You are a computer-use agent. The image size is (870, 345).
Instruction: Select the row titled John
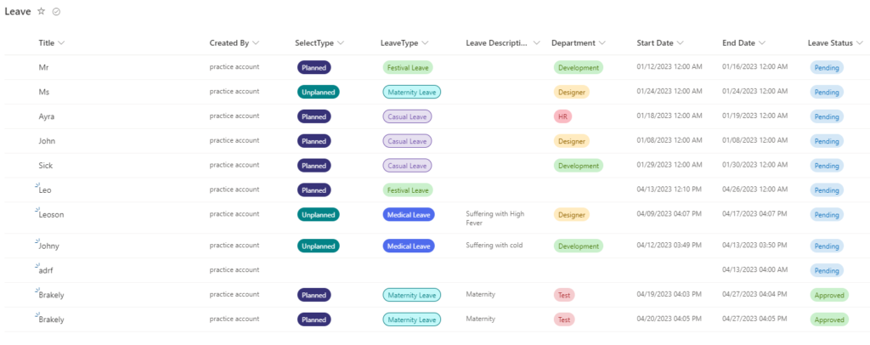point(17,141)
